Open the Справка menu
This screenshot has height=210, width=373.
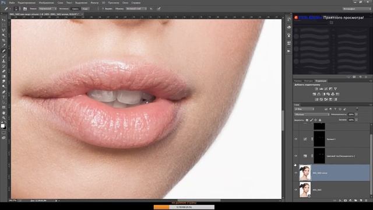[136, 2]
